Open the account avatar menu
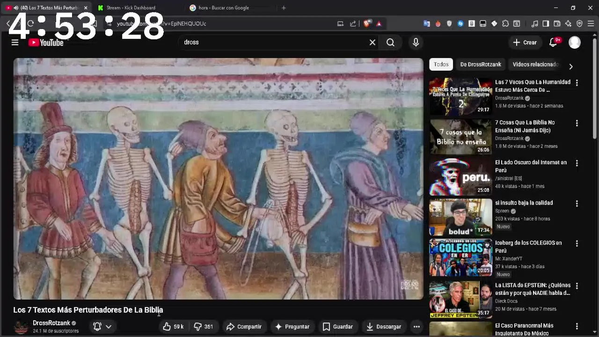The width and height of the screenshot is (599, 337). point(575,43)
